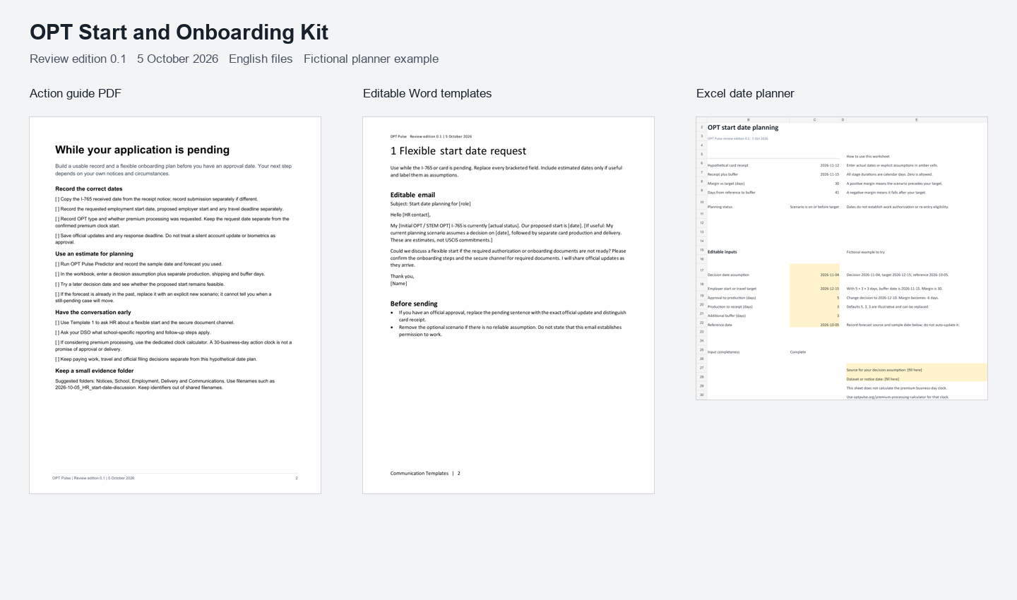
Task: Select the 'OPT start date planning' sheet title
Action: 743,128
